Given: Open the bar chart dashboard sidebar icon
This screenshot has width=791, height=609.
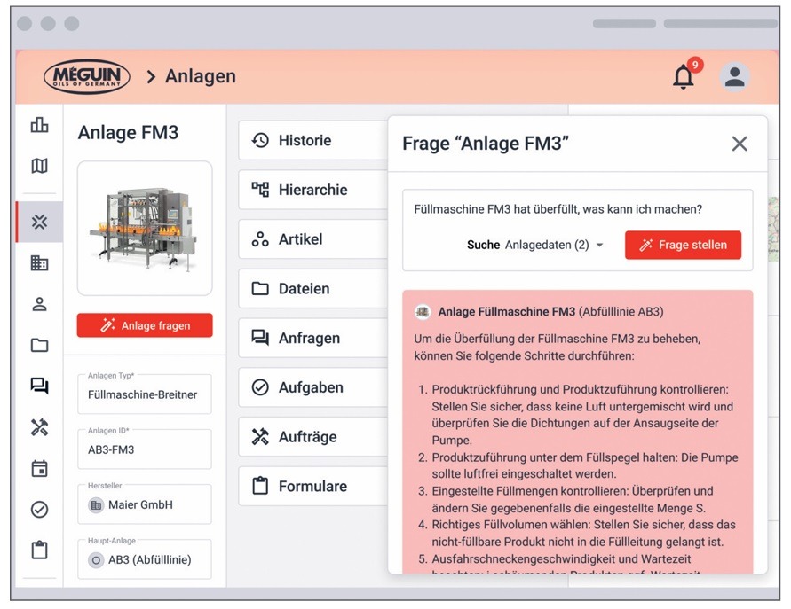Looking at the screenshot, I should (39, 125).
